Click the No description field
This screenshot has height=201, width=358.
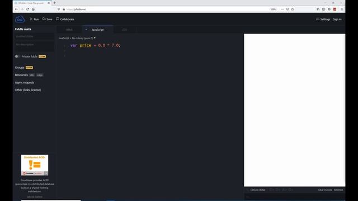pos(34,46)
